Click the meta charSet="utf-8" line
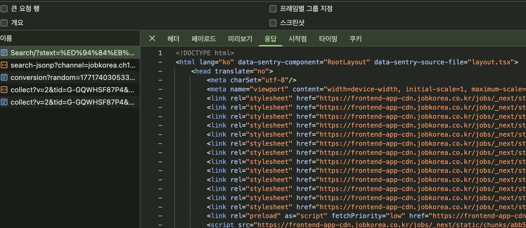Screen dimensions: 526x228 click(x=252, y=80)
